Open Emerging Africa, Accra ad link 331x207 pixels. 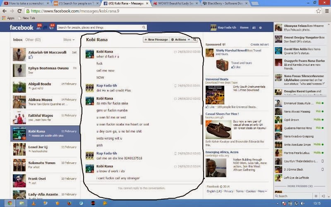click(222, 152)
